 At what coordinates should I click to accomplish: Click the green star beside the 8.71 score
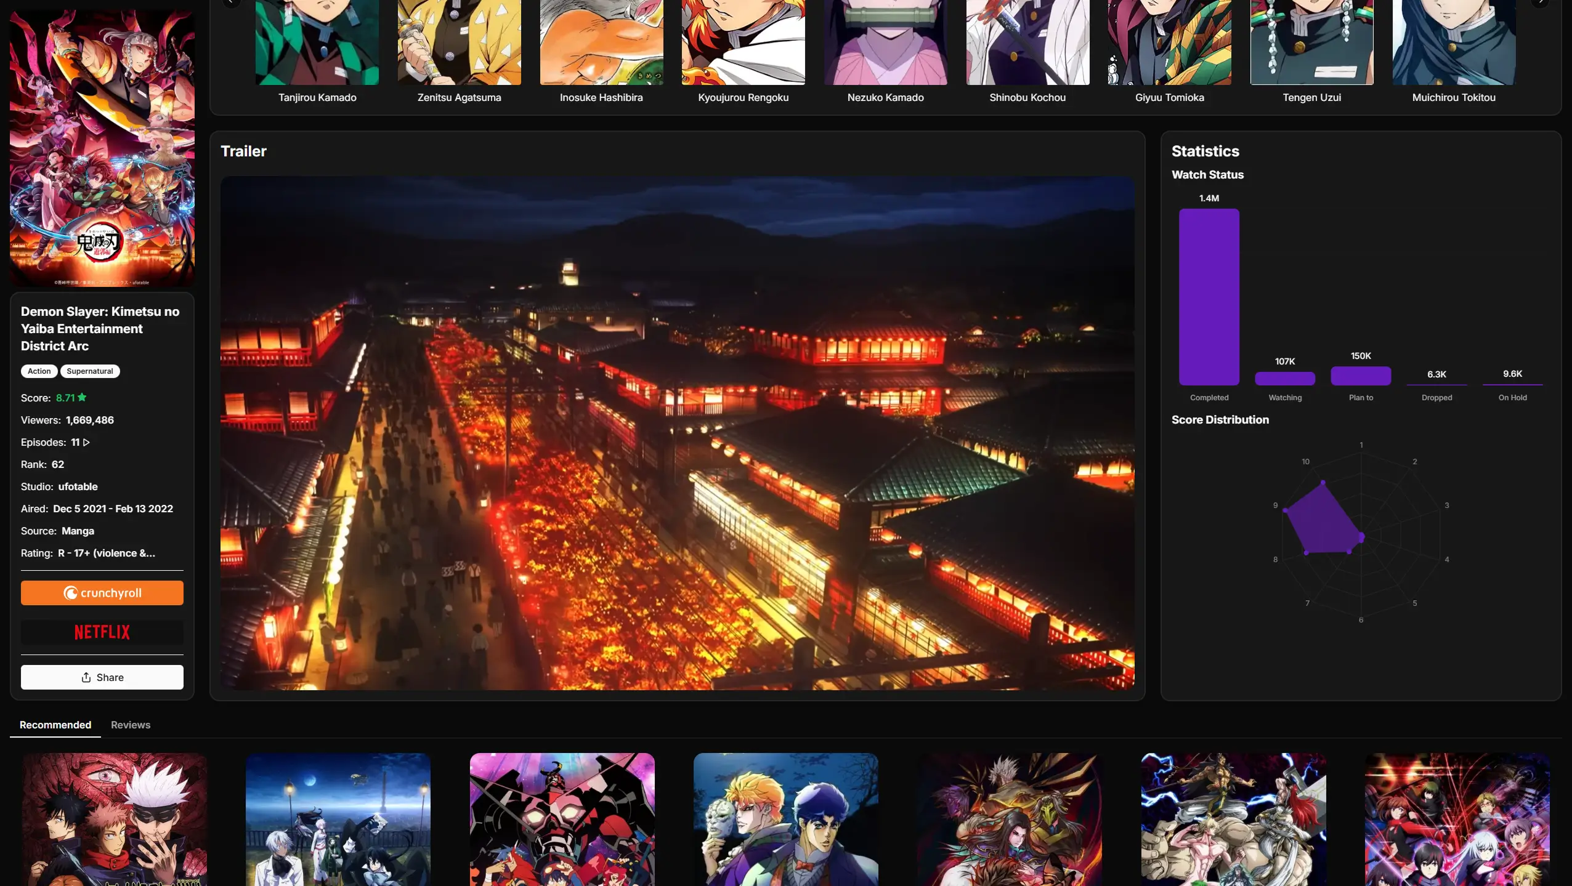[83, 397]
